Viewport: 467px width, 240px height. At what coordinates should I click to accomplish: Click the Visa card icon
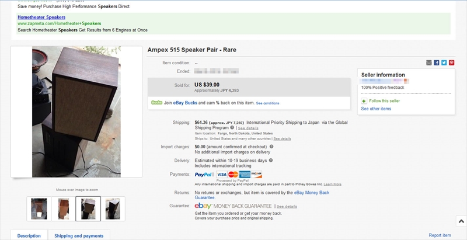point(222,175)
